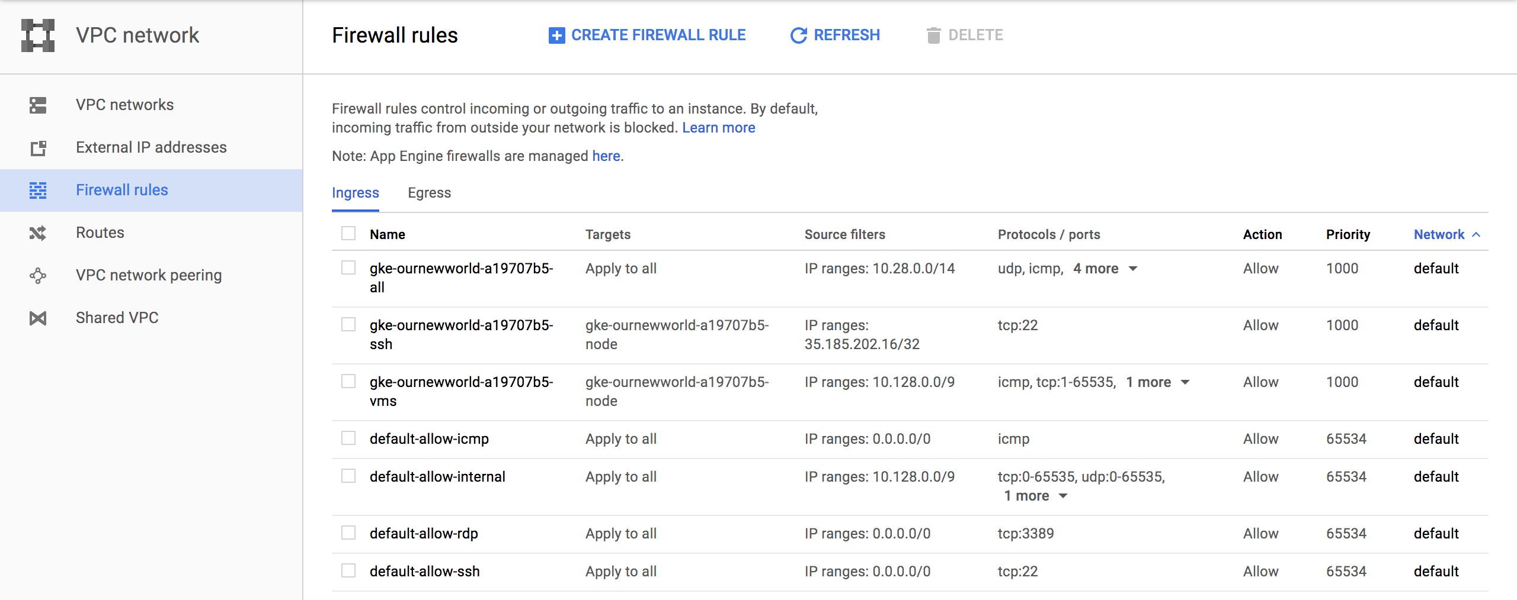Open the default-allow-rdp rule name
Screen dimensions: 1517x600
(x=424, y=534)
